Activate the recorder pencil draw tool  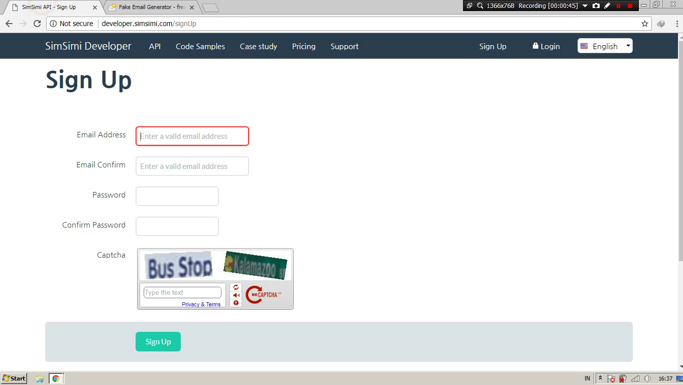click(607, 6)
